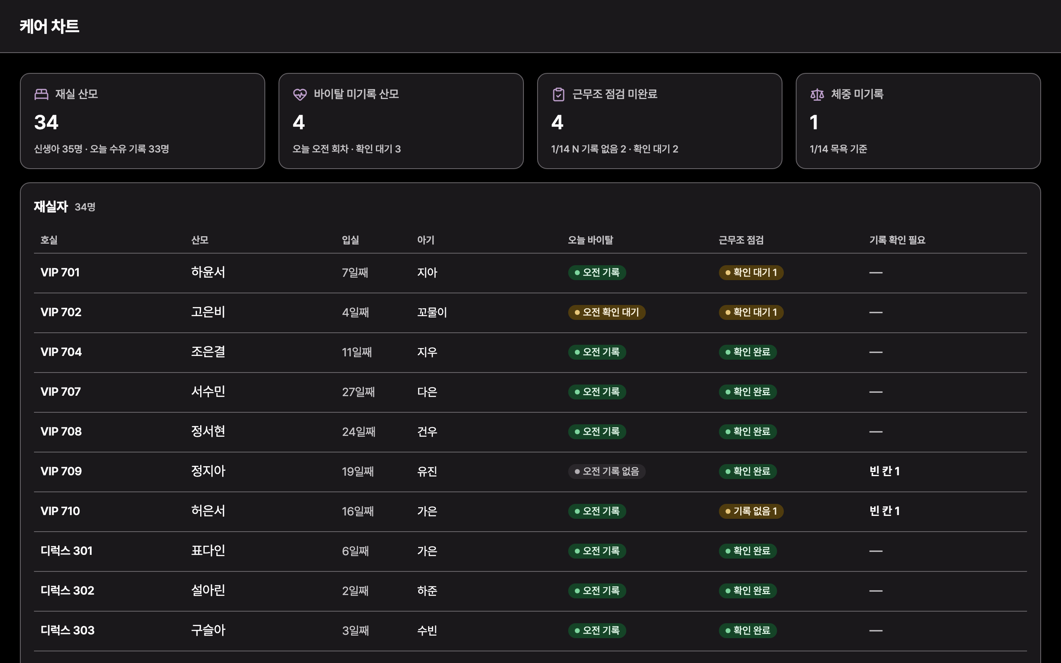Click the bed icon on 재실 산모 card
The image size is (1061, 663).
click(41, 94)
